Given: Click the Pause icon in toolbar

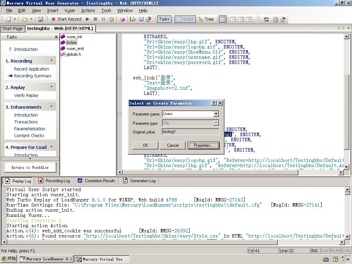Looking at the screenshot, I should point(103,19).
